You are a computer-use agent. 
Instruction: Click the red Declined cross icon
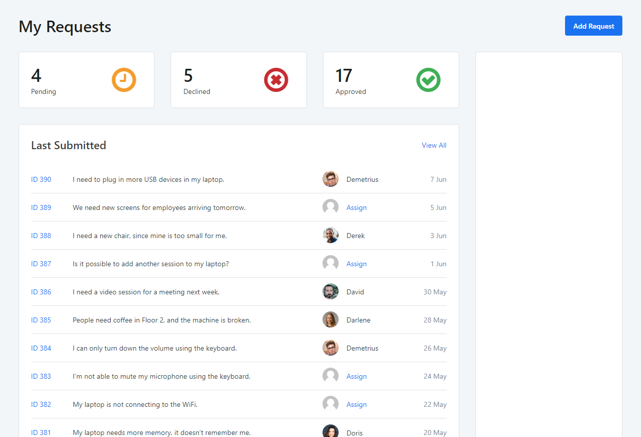click(x=276, y=80)
